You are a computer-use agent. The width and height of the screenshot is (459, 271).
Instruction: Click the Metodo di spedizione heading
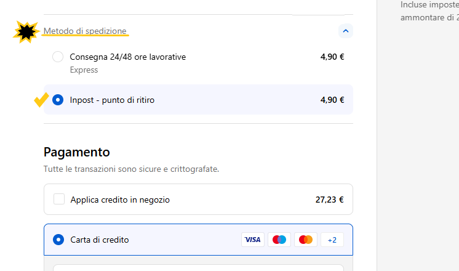coord(85,31)
